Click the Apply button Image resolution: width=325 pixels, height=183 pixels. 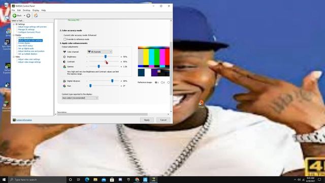147,120
